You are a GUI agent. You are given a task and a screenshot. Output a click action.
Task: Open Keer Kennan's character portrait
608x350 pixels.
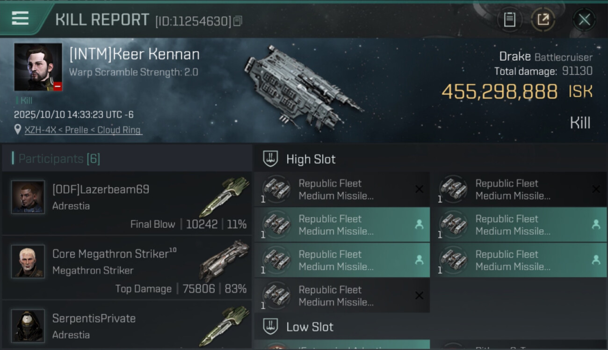tap(38, 67)
